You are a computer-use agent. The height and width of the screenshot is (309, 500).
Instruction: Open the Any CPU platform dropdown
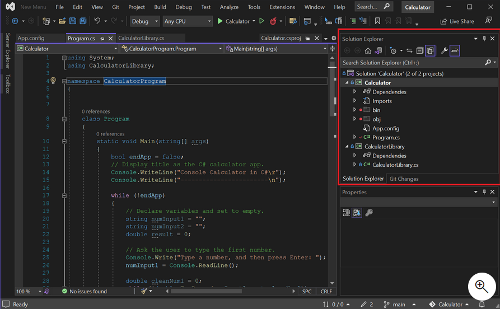pos(187,21)
